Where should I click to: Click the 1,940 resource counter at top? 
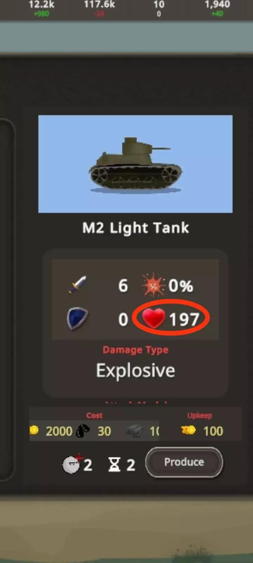point(218,5)
